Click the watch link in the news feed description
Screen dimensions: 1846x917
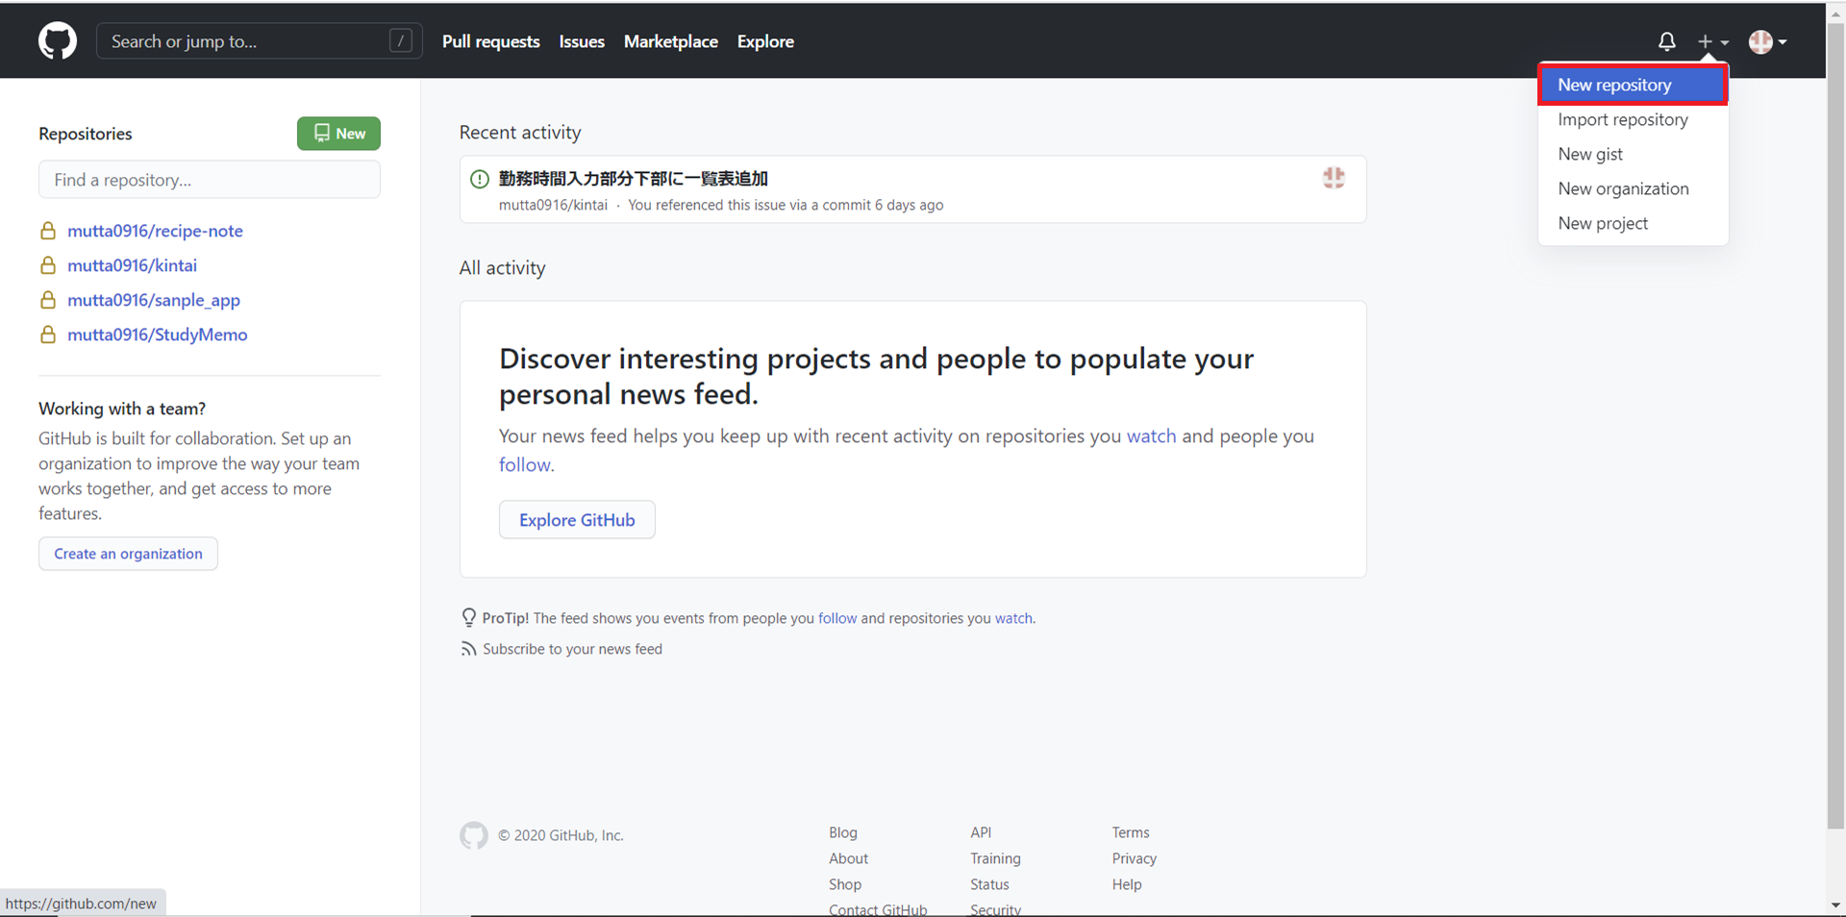tap(1151, 436)
